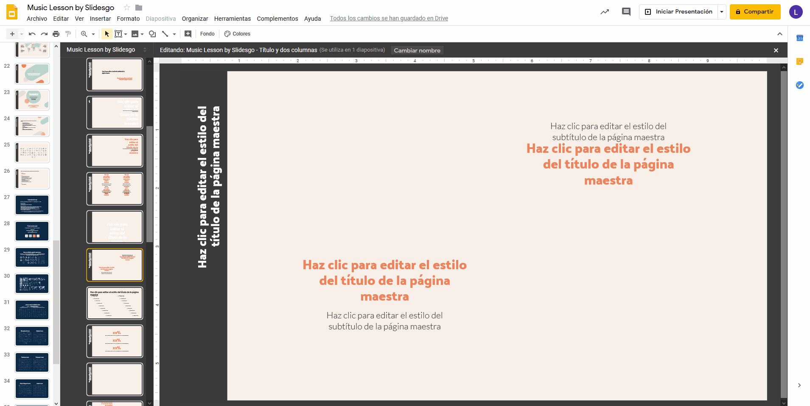This screenshot has height=406, width=810.
Task: Open the Herramientas menu
Action: coord(233,19)
